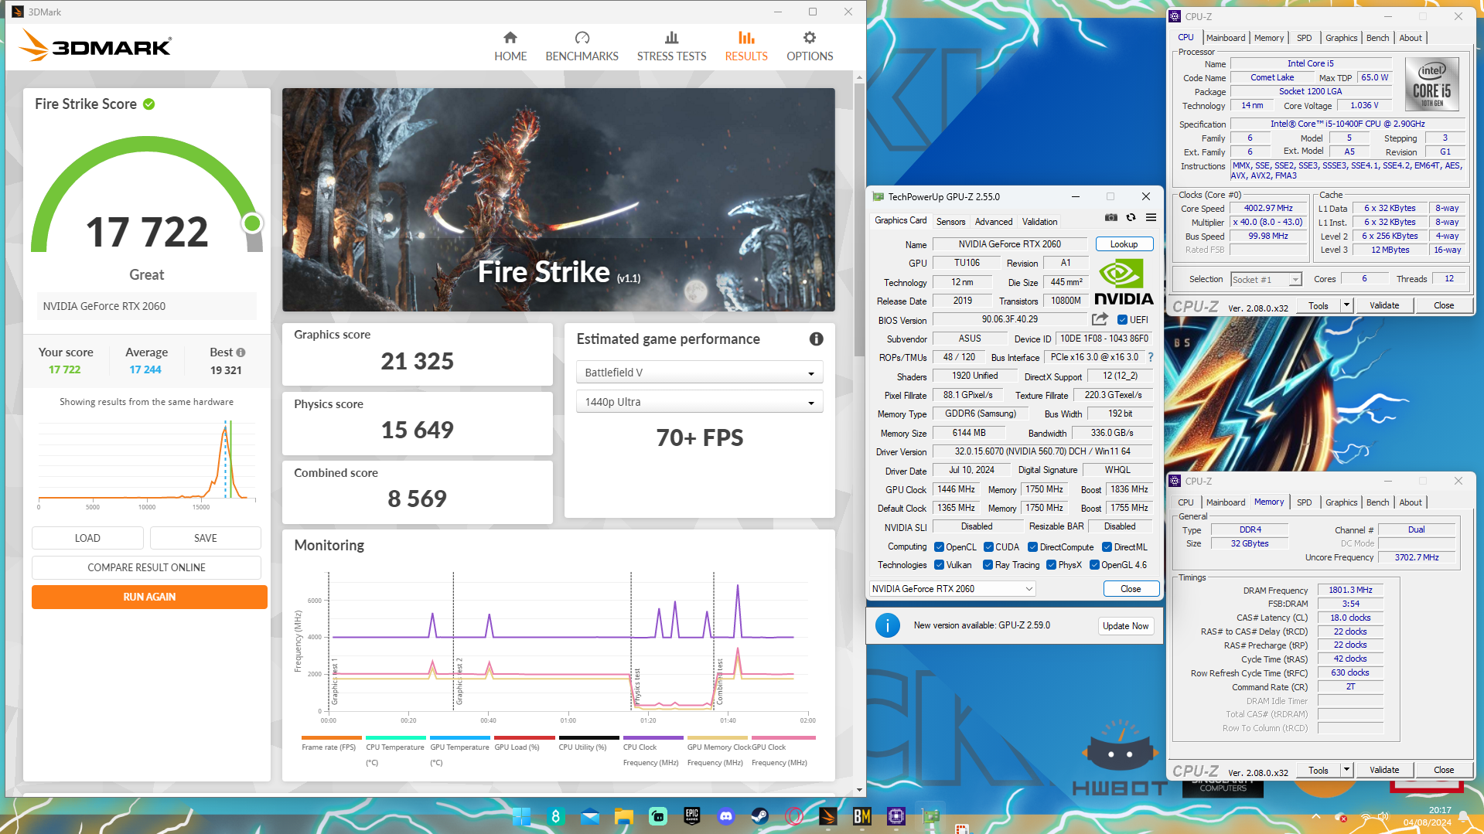Toggle the OpenGL 4.6 checkbox
Viewport: 1484px width, 834px height.
pos(1094,565)
